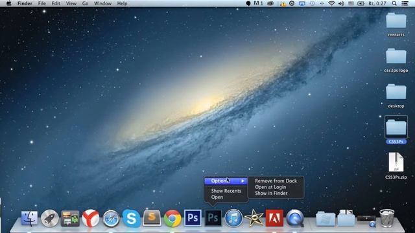Click the Creative Cloud menu bar icon
The image size is (415, 233).
(270, 3)
